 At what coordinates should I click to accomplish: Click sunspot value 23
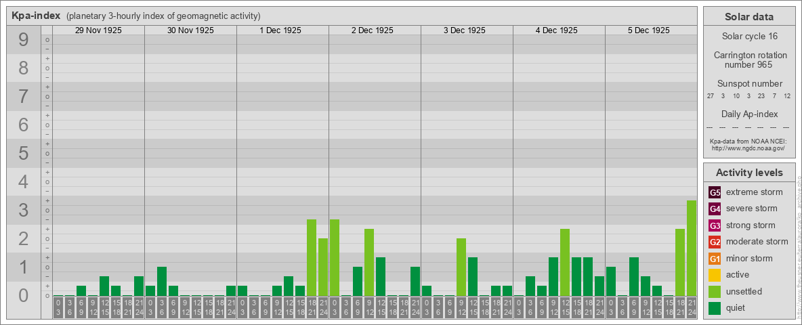(761, 96)
